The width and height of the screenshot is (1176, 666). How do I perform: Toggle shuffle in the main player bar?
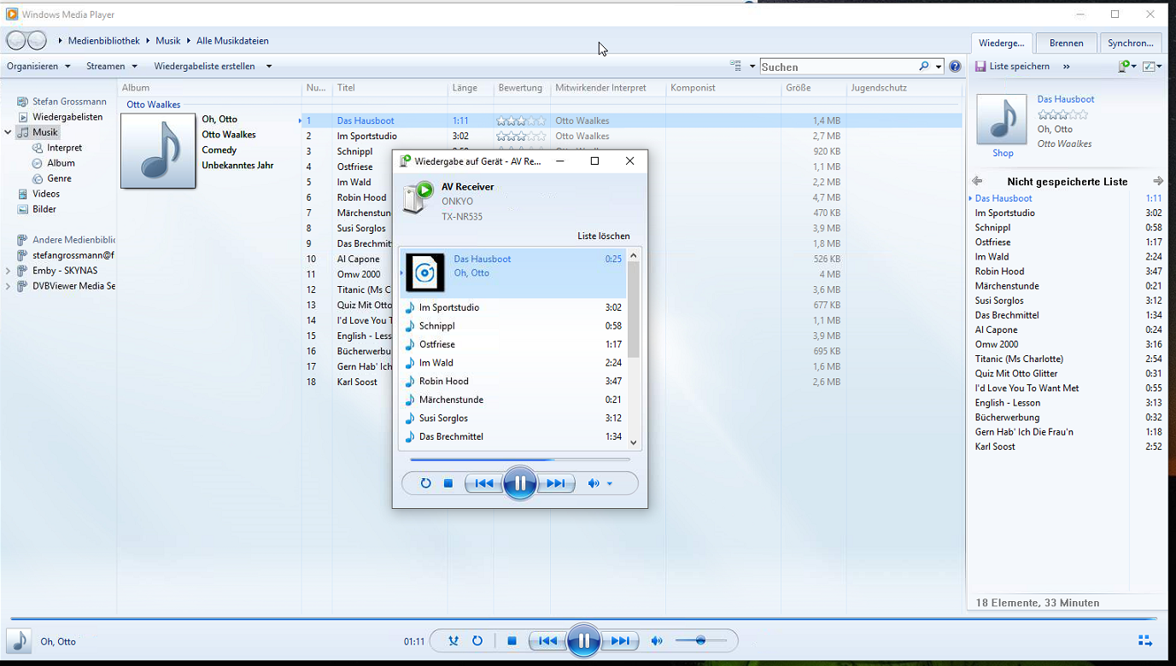[x=453, y=640]
